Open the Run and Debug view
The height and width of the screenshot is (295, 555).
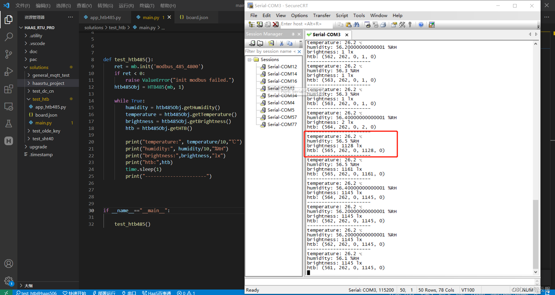click(9, 71)
